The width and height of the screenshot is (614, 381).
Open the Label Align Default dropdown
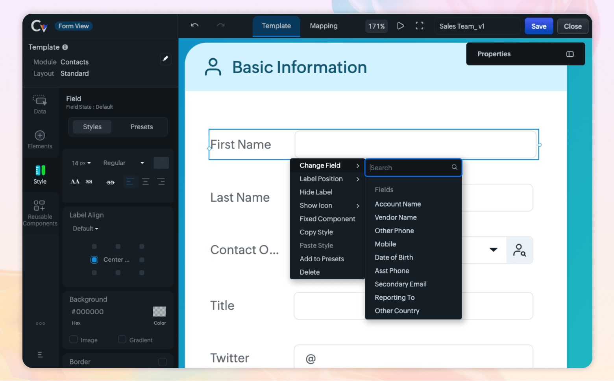[85, 229]
